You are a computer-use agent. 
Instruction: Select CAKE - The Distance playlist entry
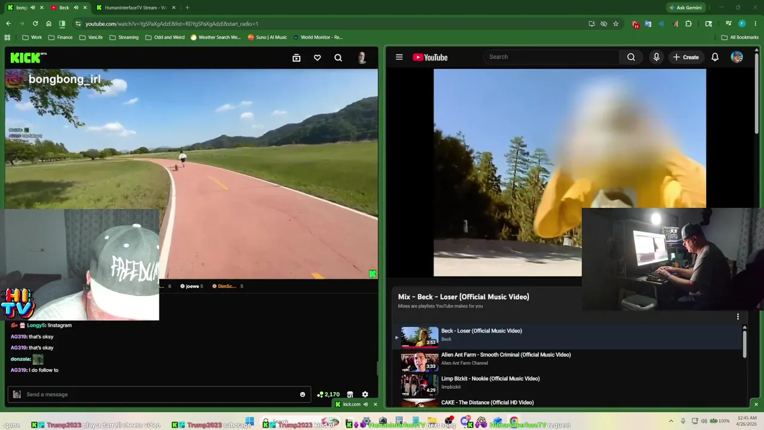point(566,403)
